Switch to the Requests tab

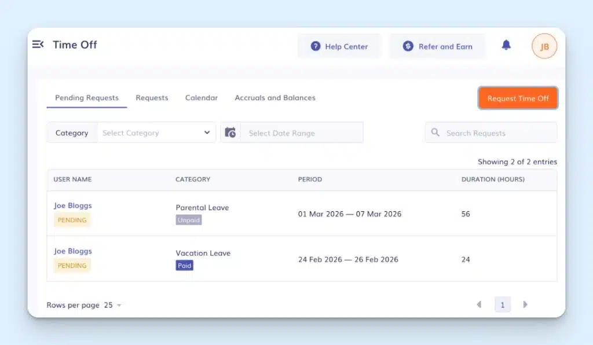click(x=152, y=98)
